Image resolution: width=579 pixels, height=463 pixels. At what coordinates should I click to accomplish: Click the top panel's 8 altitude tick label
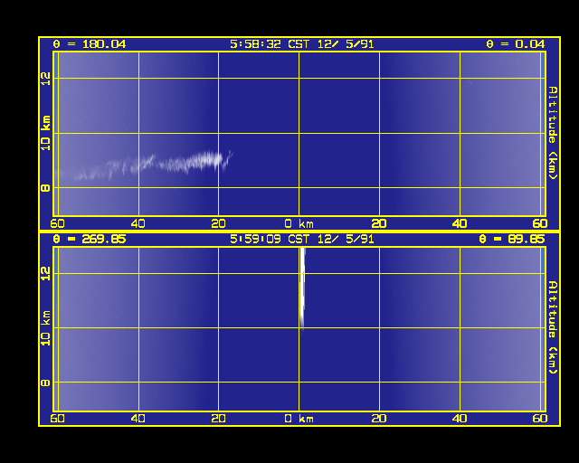(x=46, y=188)
